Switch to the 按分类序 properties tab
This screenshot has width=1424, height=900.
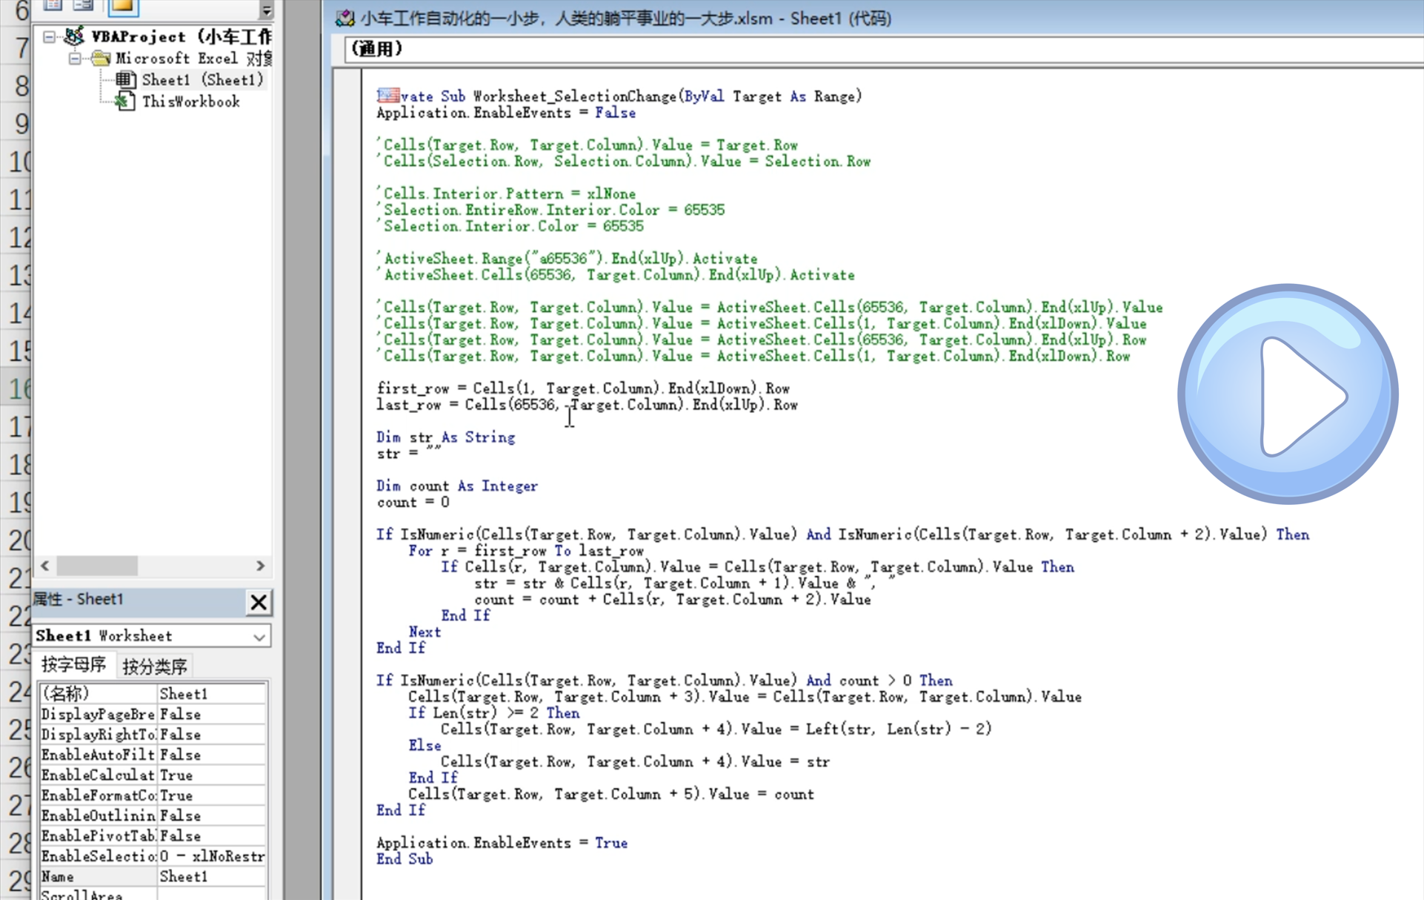pyautogui.click(x=154, y=666)
